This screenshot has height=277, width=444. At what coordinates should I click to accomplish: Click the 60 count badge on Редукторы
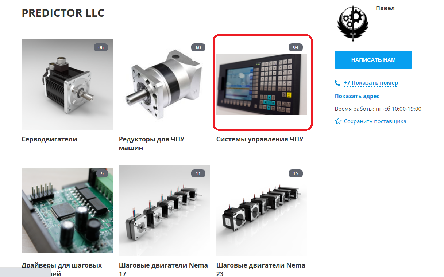(198, 48)
